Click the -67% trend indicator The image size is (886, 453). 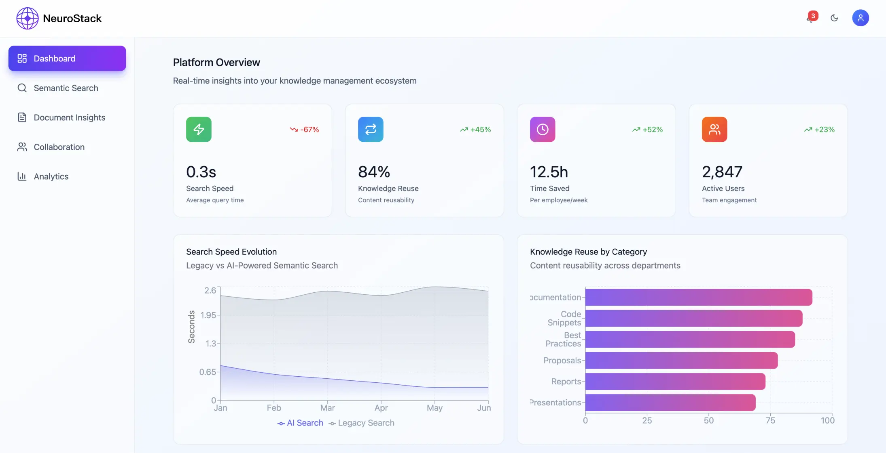click(305, 130)
